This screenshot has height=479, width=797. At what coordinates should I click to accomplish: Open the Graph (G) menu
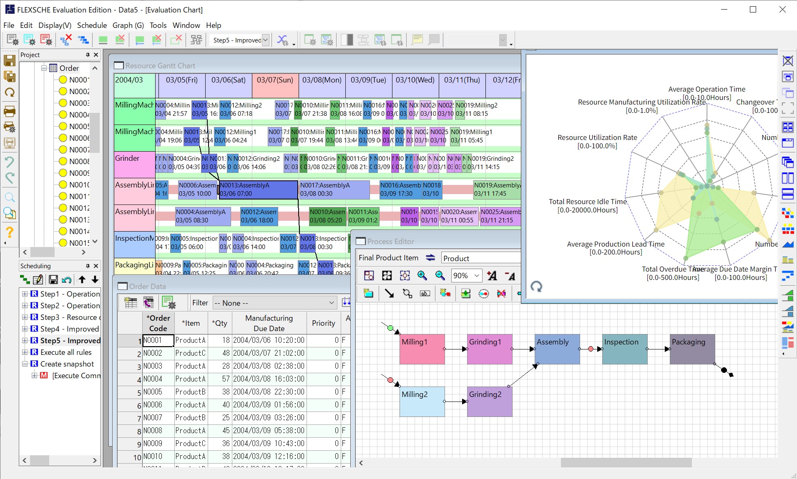(x=128, y=25)
